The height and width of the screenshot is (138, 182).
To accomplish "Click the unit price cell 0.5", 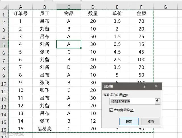I will click(117, 44).
